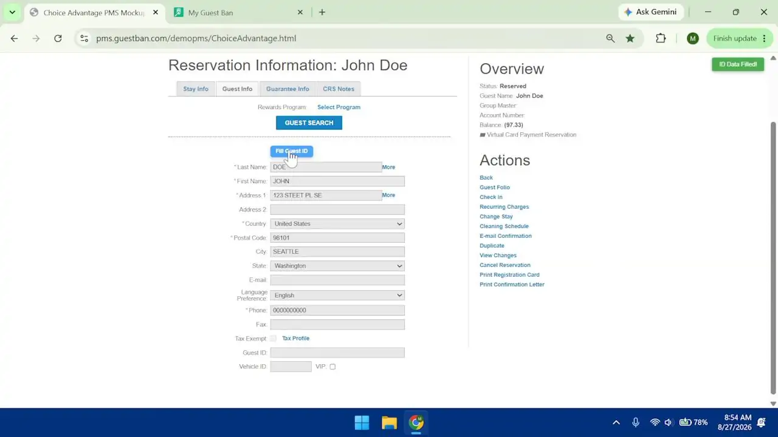Image resolution: width=778 pixels, height=437 pixels.
Task: Switch to the Stay Info tab
Action: click(x=196, y=89)
